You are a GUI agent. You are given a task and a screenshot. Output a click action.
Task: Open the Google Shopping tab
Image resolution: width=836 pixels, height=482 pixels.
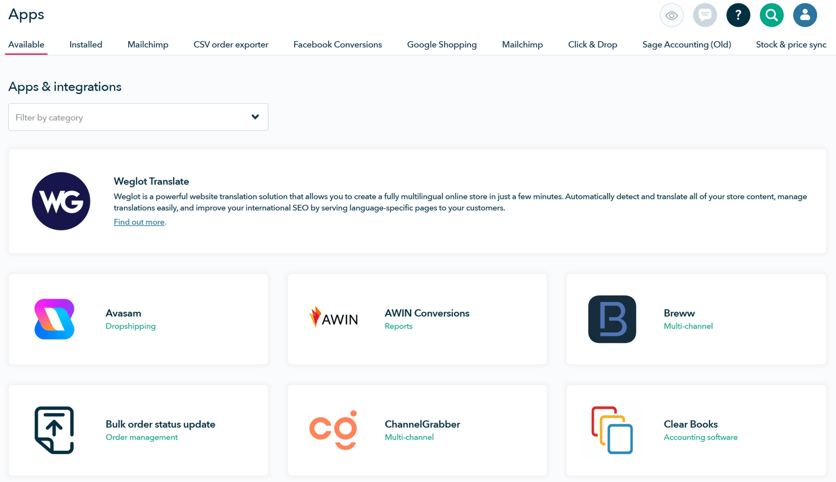click(x=442, y=44)
